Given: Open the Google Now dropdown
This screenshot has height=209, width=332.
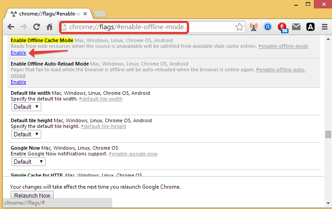Looking at the screenshot, I should [28, 162].
